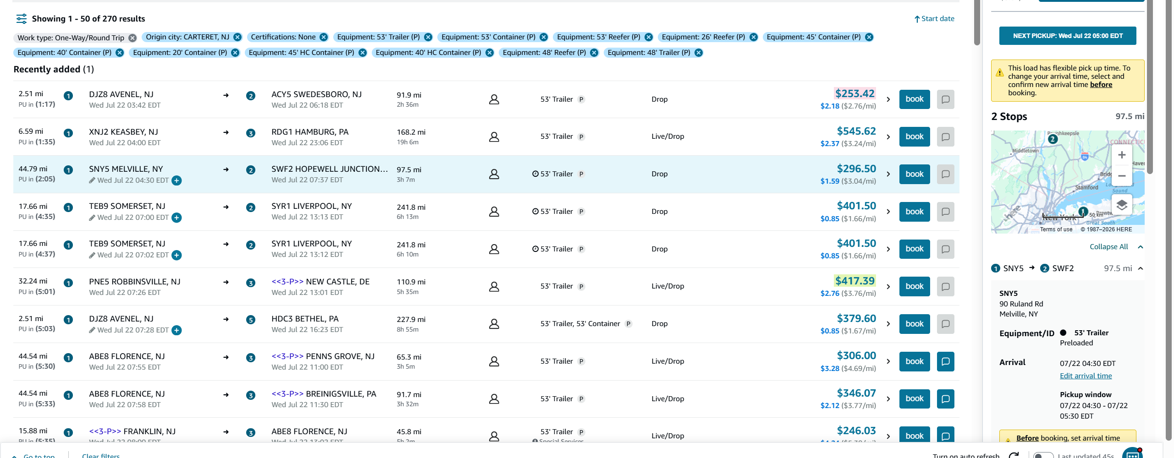This screenshot has height=458, width=1174.
Task: Select stop 2 marker on the map
Action: coord(1053,139)
